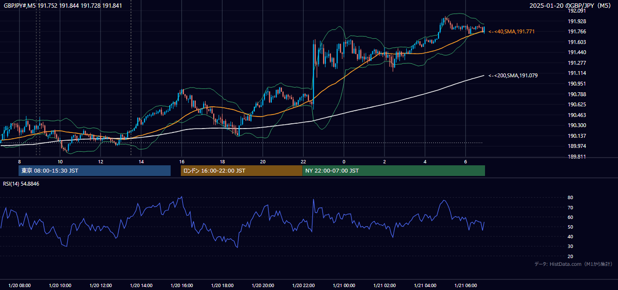
Task: Click the 1/20 18:00 time label
Action: coord(222,286)
